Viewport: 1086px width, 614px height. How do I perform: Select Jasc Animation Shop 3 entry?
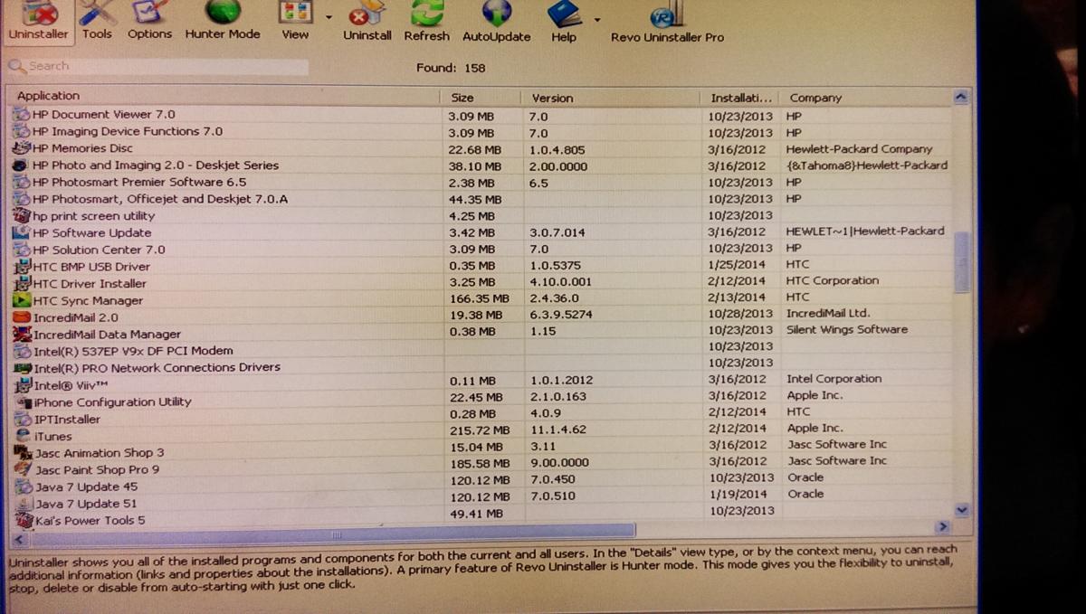[x=100, y=453]
